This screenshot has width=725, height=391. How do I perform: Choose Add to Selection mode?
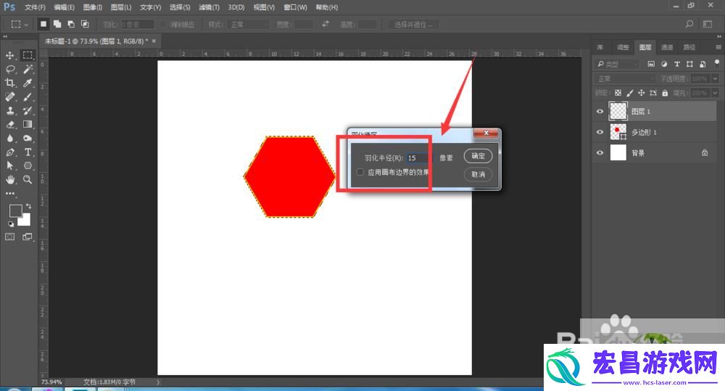click(57, 24)
